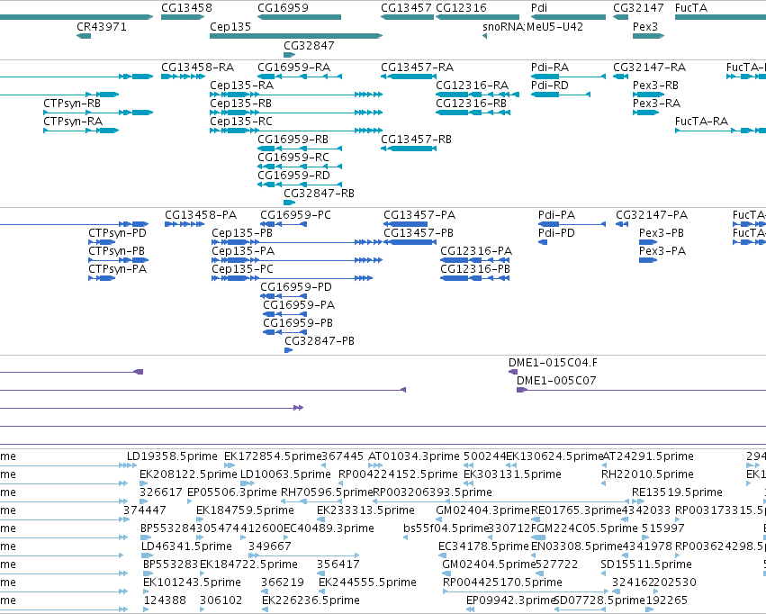Select the CG13458-RA transcript
The width and height of the screenshot is (766, 614).
pos(183,77)
